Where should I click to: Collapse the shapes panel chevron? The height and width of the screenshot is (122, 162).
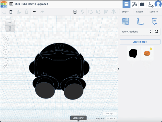click(118, 69)
